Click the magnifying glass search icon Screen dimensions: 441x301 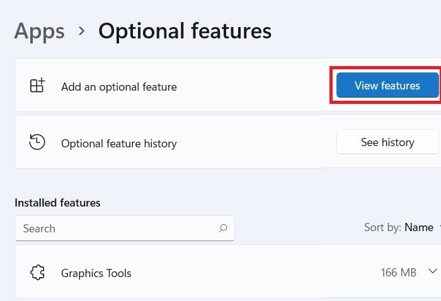(222, 229)
